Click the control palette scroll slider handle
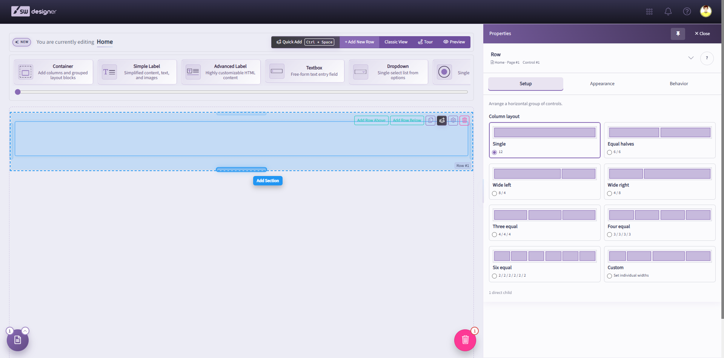The width and height of the screenshot is (724, 358). point(18,92)
